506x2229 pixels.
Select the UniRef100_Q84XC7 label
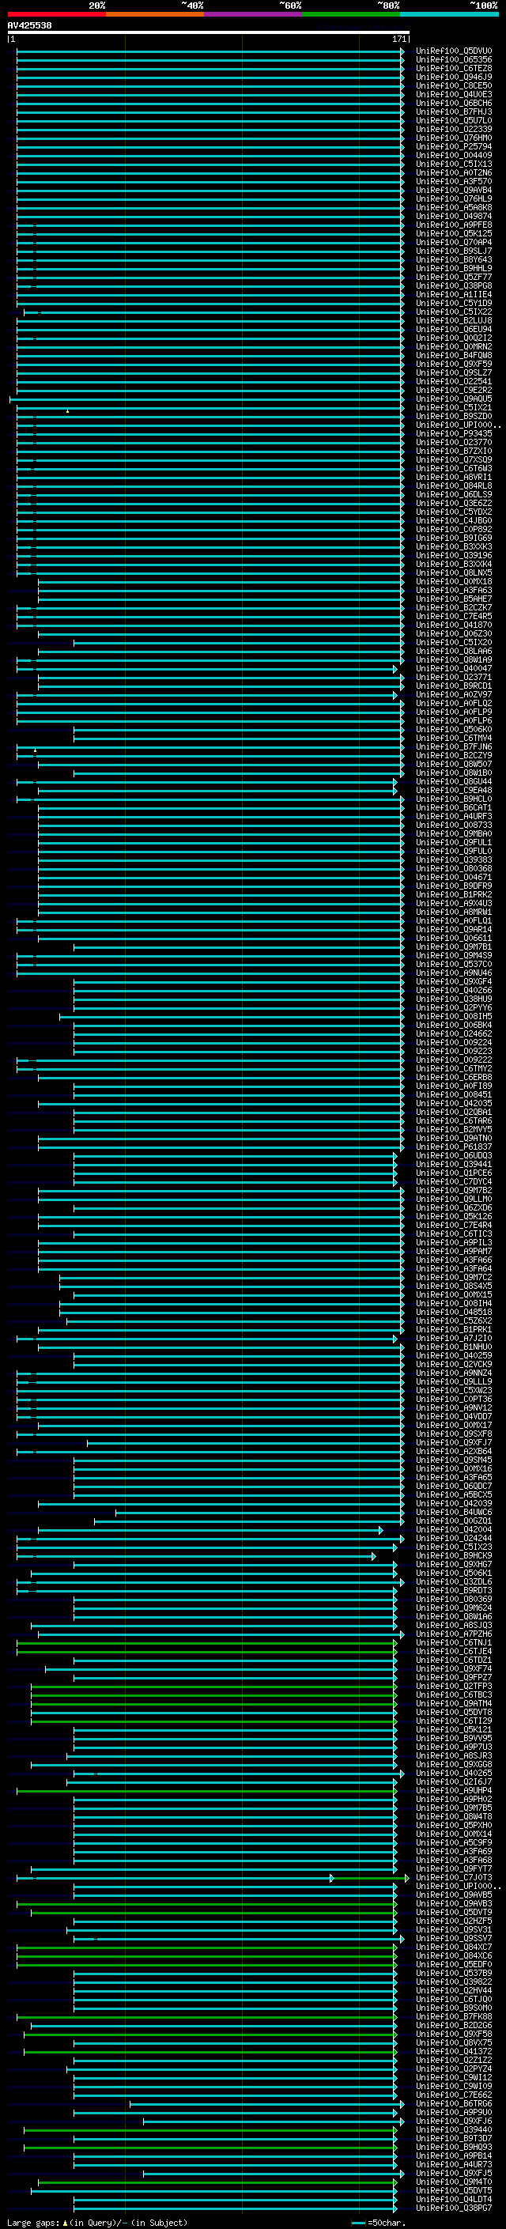coord(454,1947)
